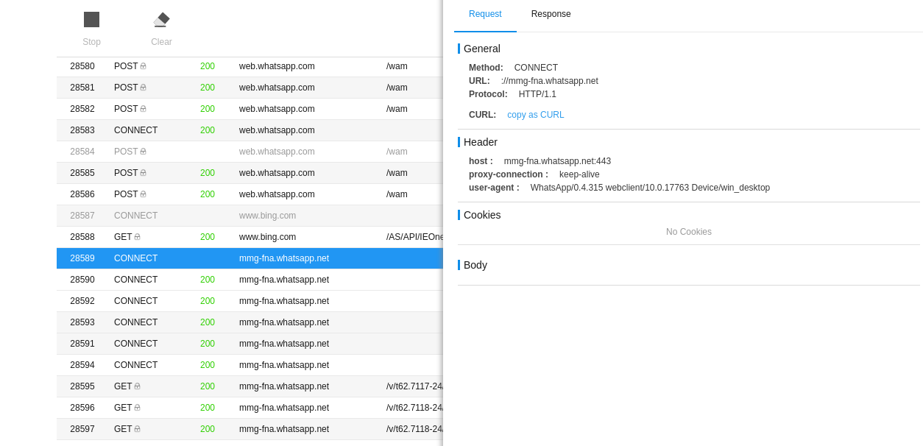The image size is (923, 446).
Task: Click lock icon on row 28581
Action: [143, 88]
